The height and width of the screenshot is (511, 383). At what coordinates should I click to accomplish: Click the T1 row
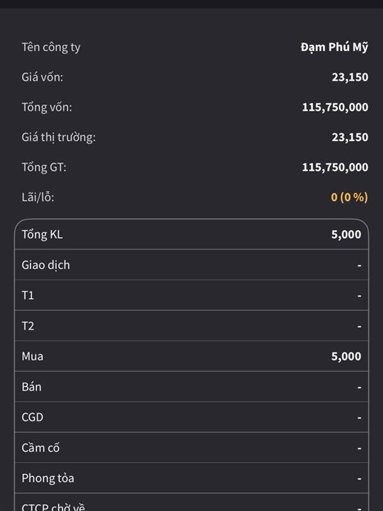[x=191, y=295]
